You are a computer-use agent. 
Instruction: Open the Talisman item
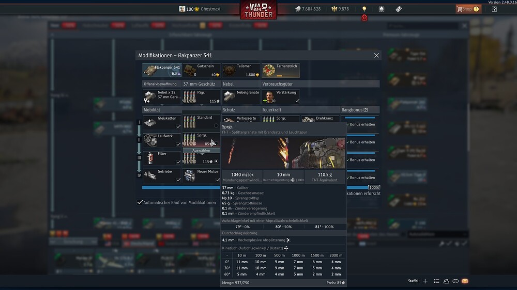(241, 70)
